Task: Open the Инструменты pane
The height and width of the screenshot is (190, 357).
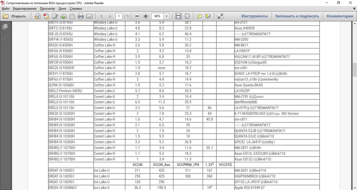Action: [254, 16]
